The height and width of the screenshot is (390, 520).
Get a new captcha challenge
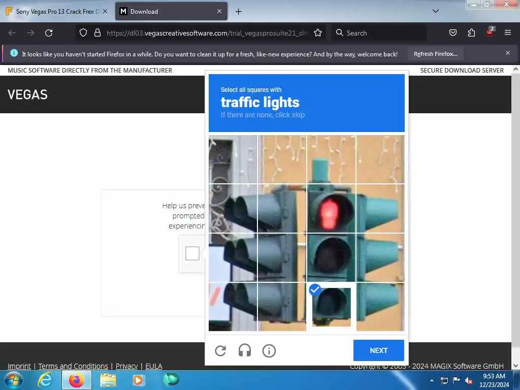coord(220,350)
